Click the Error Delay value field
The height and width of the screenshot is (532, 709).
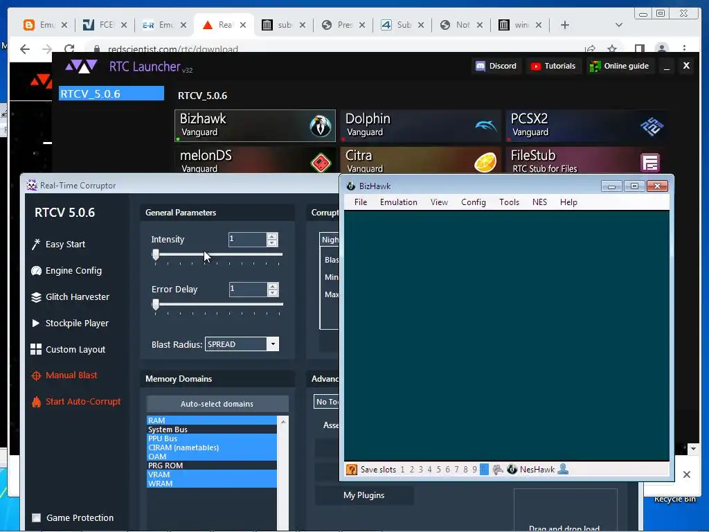pyautogui.click(x=248, y=290)
